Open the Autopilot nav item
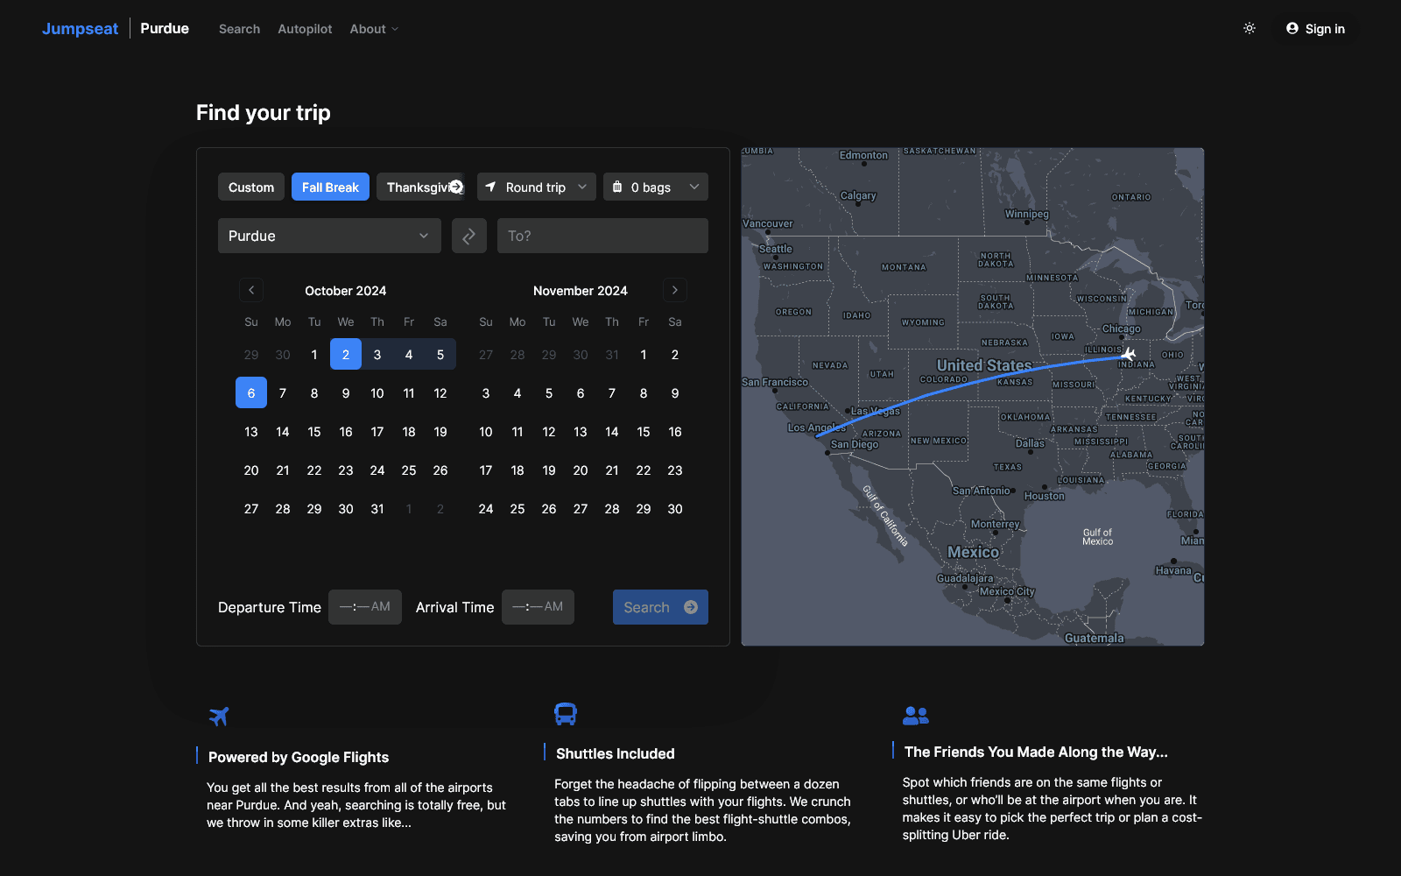The height and width of the screenshot is (876, 1401). (x=305, y=29)
